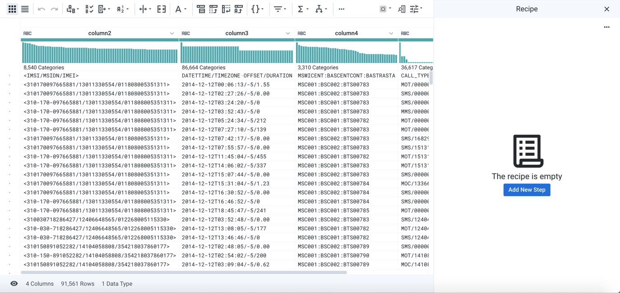Click the column3 header name
Screen dimensions: 620x293
[237, 33]
